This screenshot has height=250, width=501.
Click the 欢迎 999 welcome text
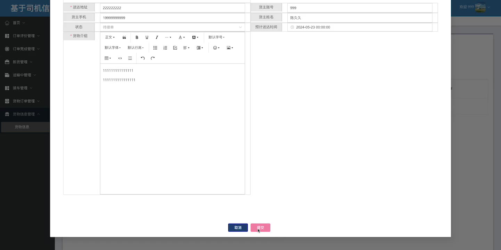coord(466,7)
